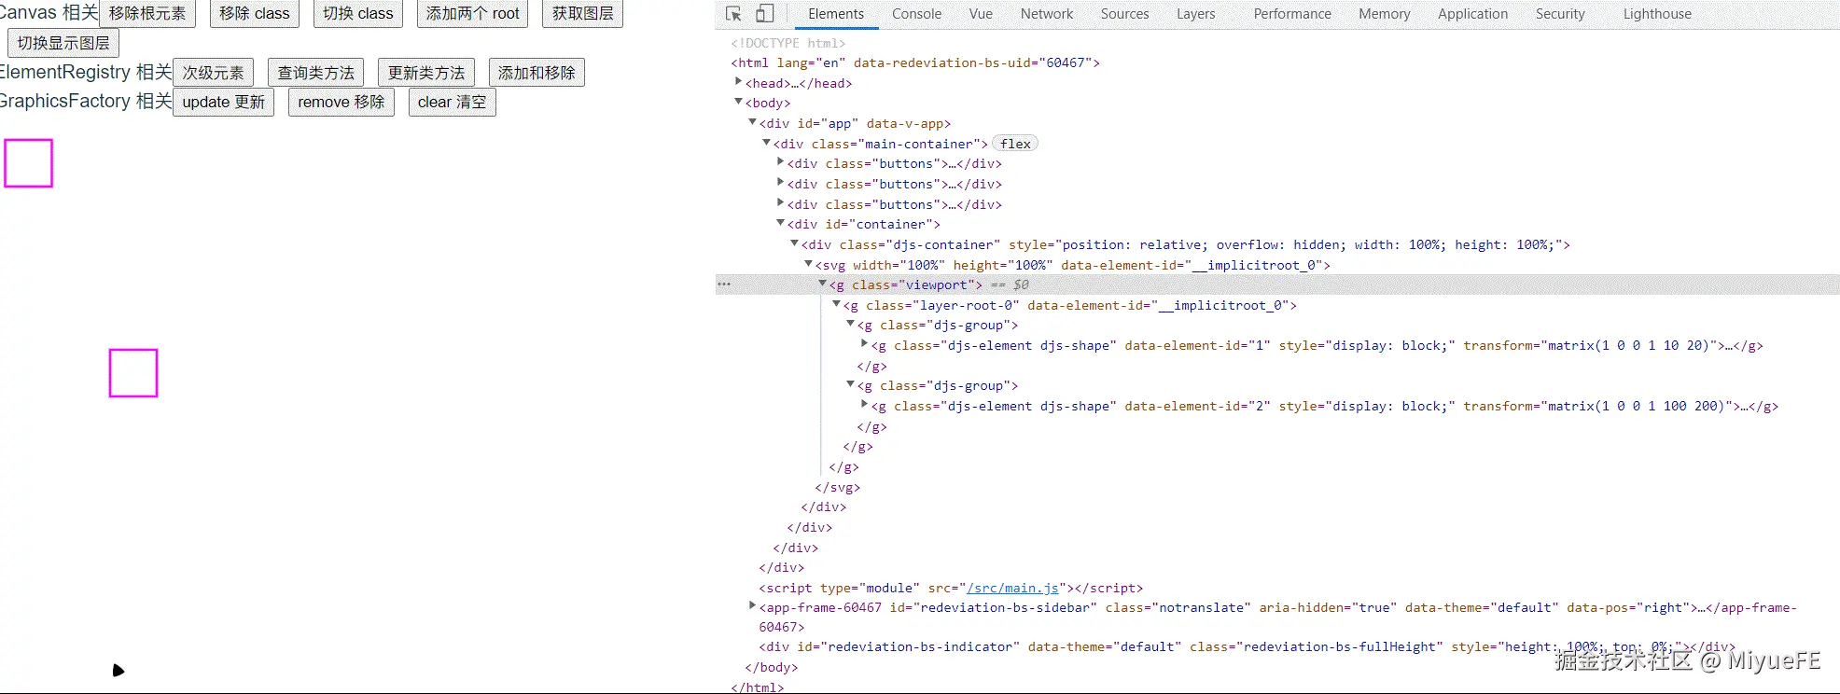Select the closing </body> tag row
Viewport: 1840px width, 694px height.
click(x=772, y=667)
